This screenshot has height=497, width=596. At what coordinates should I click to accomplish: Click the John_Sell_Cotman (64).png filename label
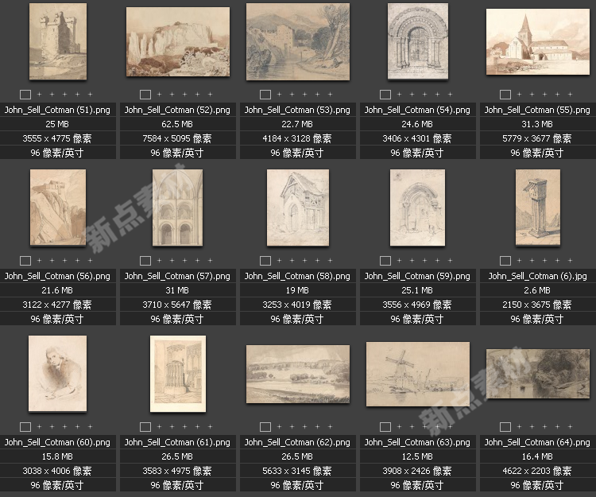click(x=537, y=442)
